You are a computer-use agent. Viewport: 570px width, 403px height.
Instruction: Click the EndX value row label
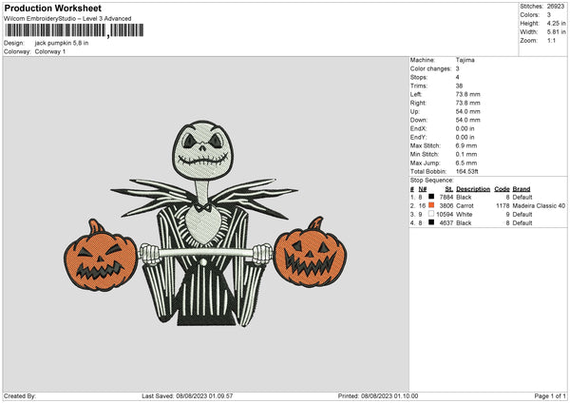point(418,128)
